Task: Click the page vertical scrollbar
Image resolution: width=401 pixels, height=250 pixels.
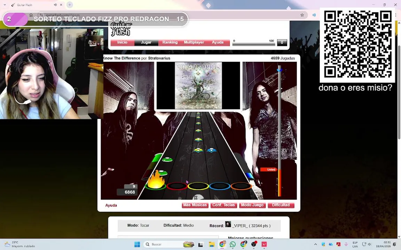Action: pyautogui.click(x=399, y=92)
